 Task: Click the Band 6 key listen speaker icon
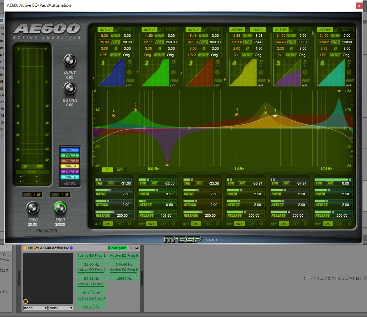tap(349, 224)
